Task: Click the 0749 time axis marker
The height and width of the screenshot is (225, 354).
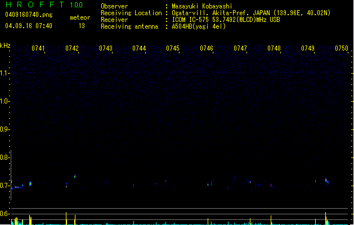Action: [308, 48]
